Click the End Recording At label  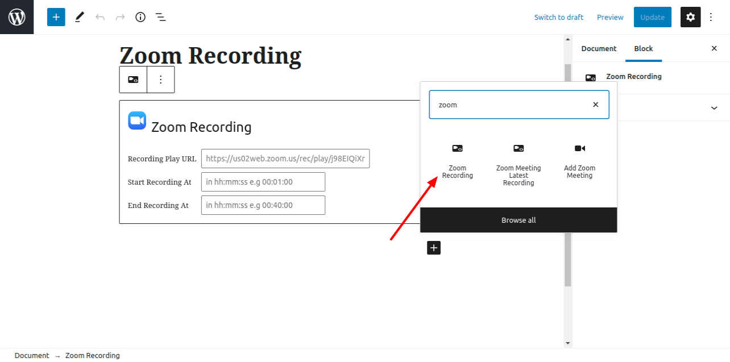click(x=158, y=206)
